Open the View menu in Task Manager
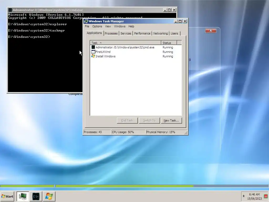269x202 pixels. click(108, 26)
